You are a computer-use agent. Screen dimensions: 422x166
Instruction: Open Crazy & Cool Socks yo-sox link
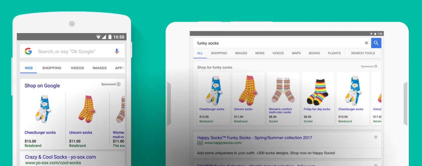click(60, 157)
